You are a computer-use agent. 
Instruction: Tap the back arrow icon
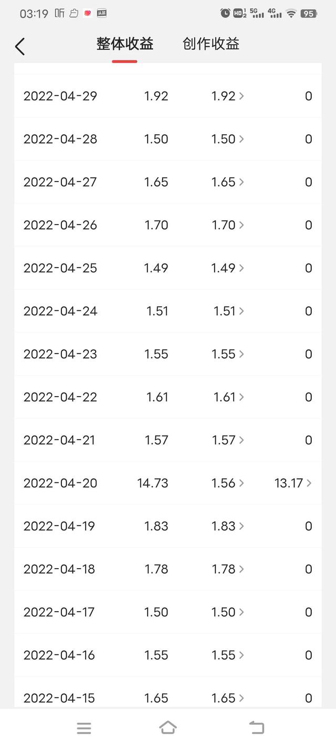(x=20, y=46)
